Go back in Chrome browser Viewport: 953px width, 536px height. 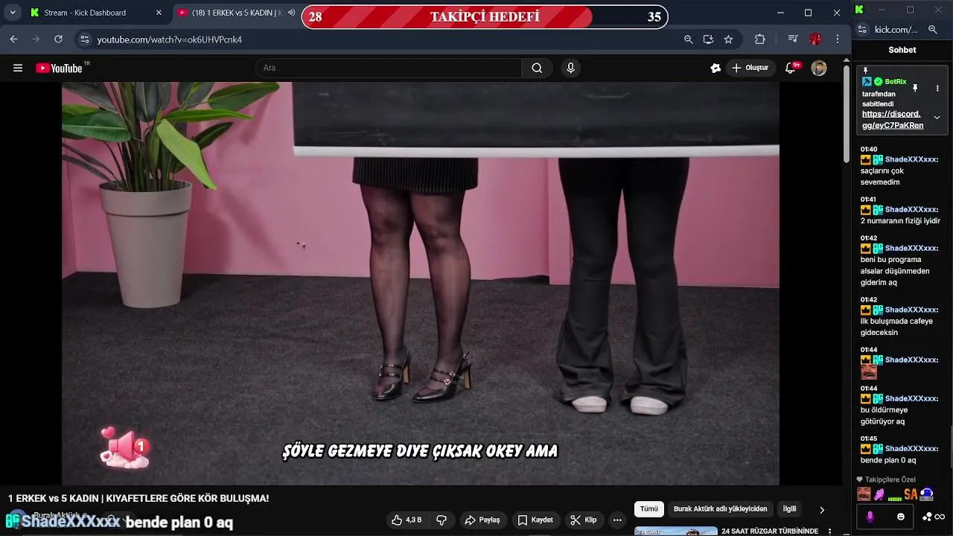[13, 39]
